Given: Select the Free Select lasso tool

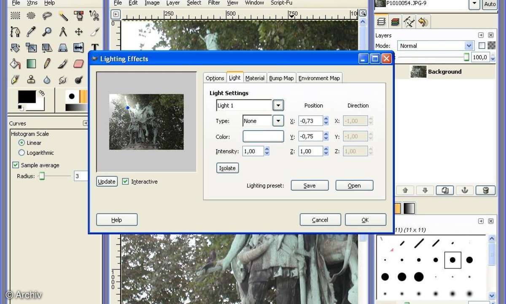Looking at the screenshot, I should tap(47, 16).
